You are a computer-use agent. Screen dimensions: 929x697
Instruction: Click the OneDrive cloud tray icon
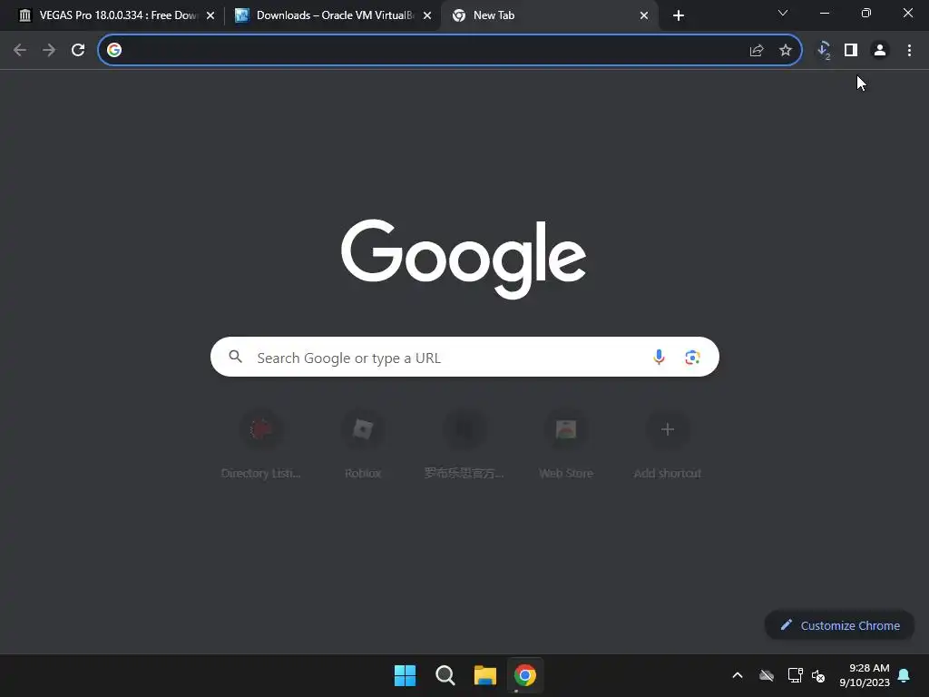pos(767,675)
